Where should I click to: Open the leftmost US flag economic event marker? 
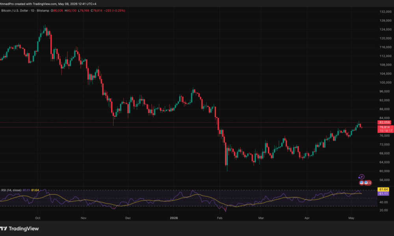click(x=362, y=183)
